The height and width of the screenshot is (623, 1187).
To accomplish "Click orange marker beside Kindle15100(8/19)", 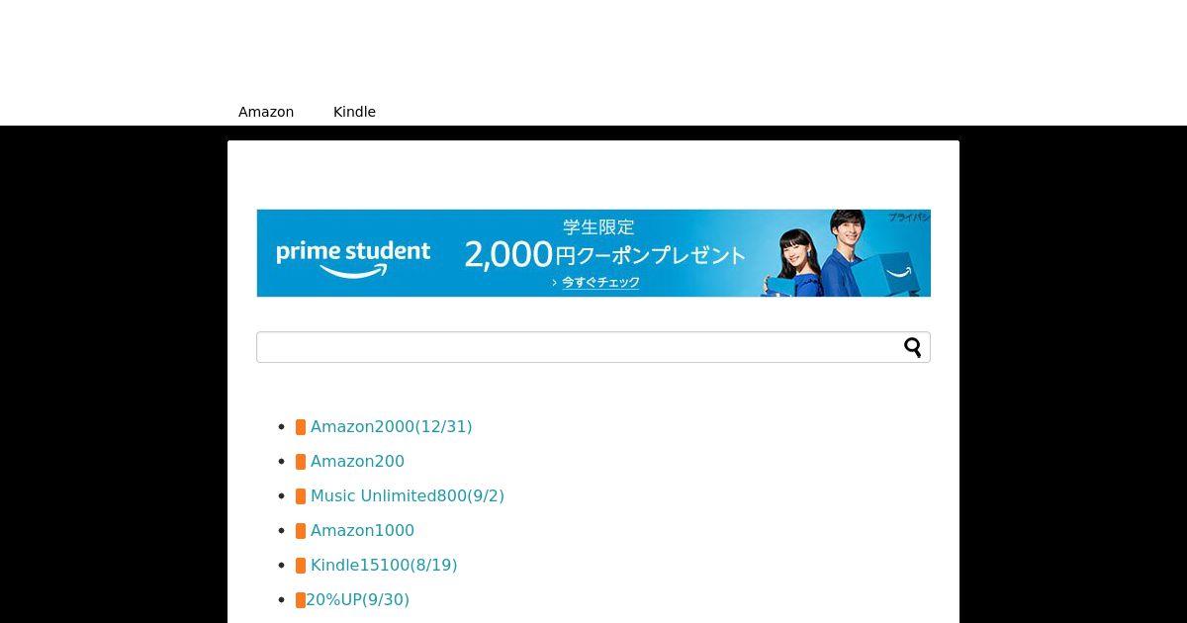I will click(301, 566).
